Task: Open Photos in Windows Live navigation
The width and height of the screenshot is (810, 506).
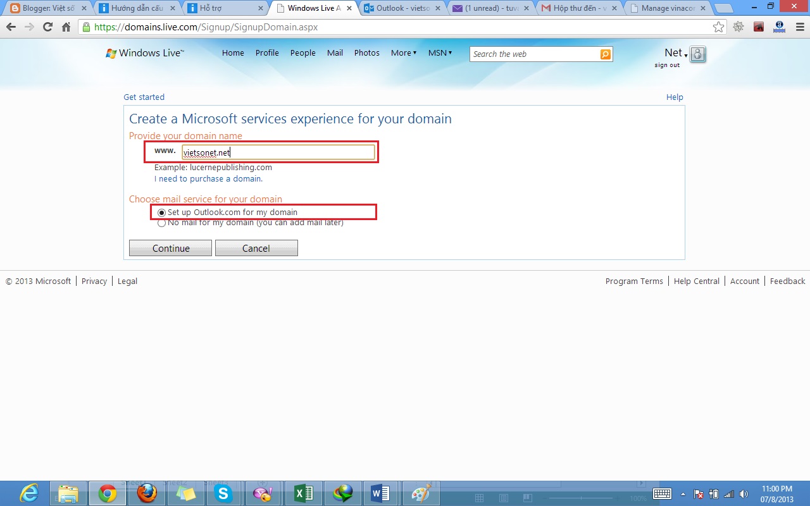Action: pyautogui.click(x=367, y=53)
